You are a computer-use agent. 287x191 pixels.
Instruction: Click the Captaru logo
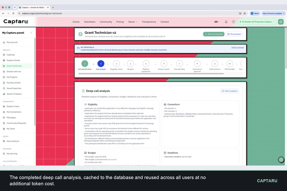16,22
